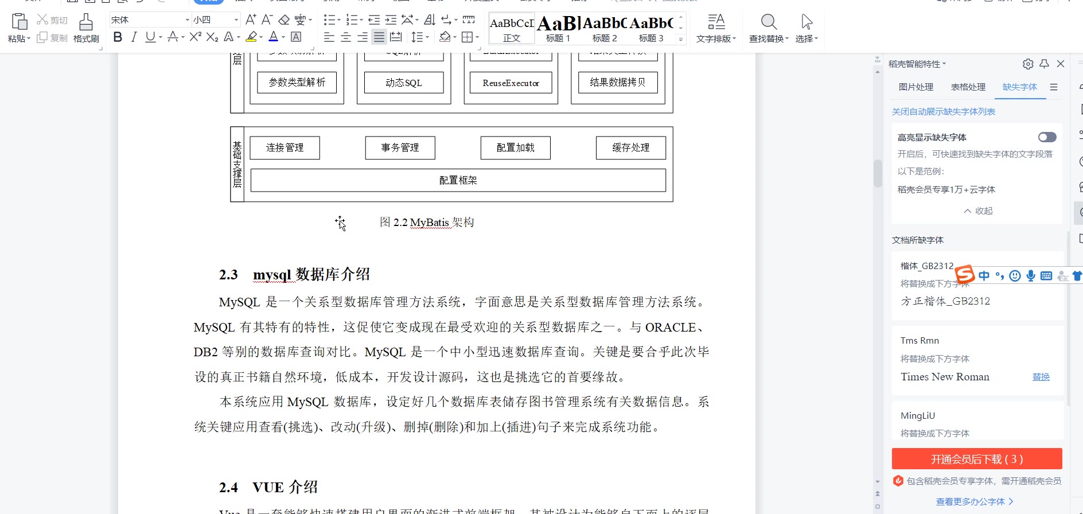Viewport: 1083px width, 514px height.
Task: Toggle strikethrough formatting
Action: click(x=173, y=37)
